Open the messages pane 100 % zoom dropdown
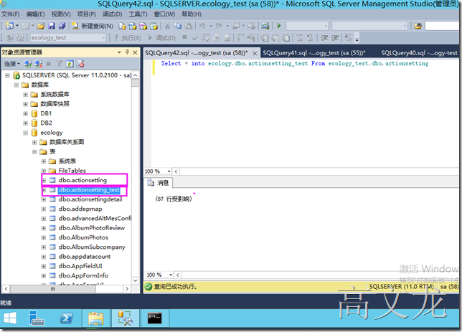The height and width of the screenshot is (332, 462). [171, 275]
